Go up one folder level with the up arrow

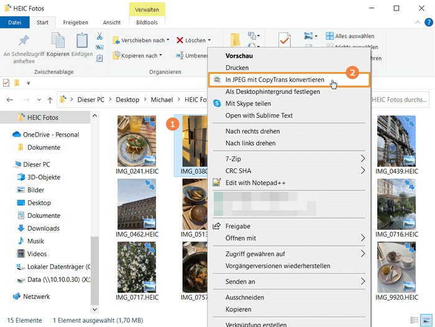[x=50, y=100]
